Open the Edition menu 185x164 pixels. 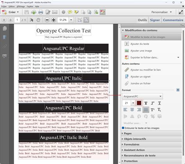click(12, 6)
